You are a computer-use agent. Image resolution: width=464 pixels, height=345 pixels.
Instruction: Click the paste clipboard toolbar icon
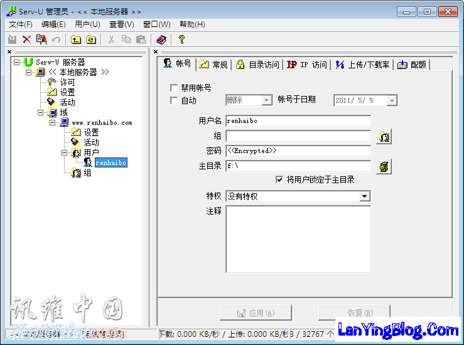pos(141,40)
